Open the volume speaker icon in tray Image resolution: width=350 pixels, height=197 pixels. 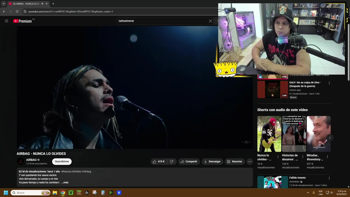point(332,193)
